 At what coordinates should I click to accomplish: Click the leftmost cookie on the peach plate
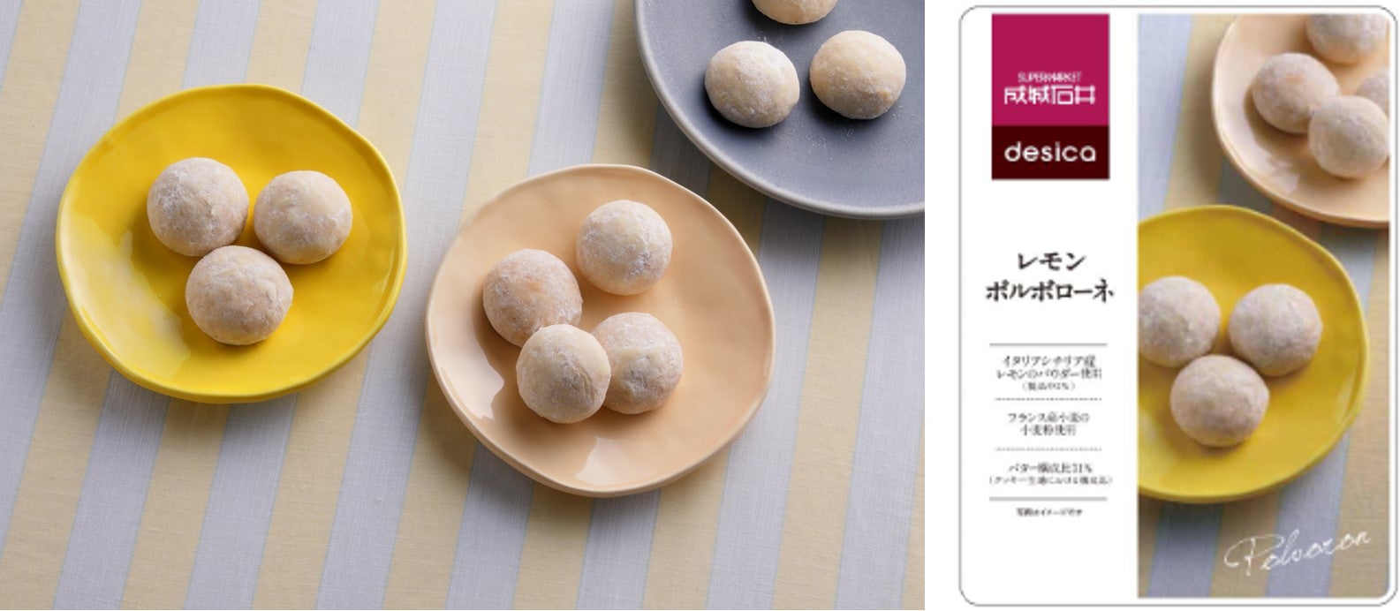pos(533,298)
